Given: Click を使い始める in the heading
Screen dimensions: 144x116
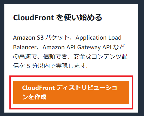Looking at the screenshot, I should 79,17.
